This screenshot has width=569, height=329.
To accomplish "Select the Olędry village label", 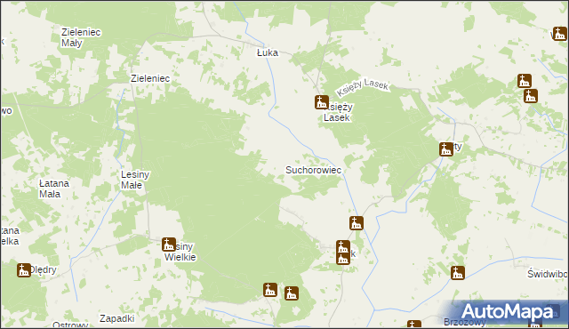I will 44,269.
